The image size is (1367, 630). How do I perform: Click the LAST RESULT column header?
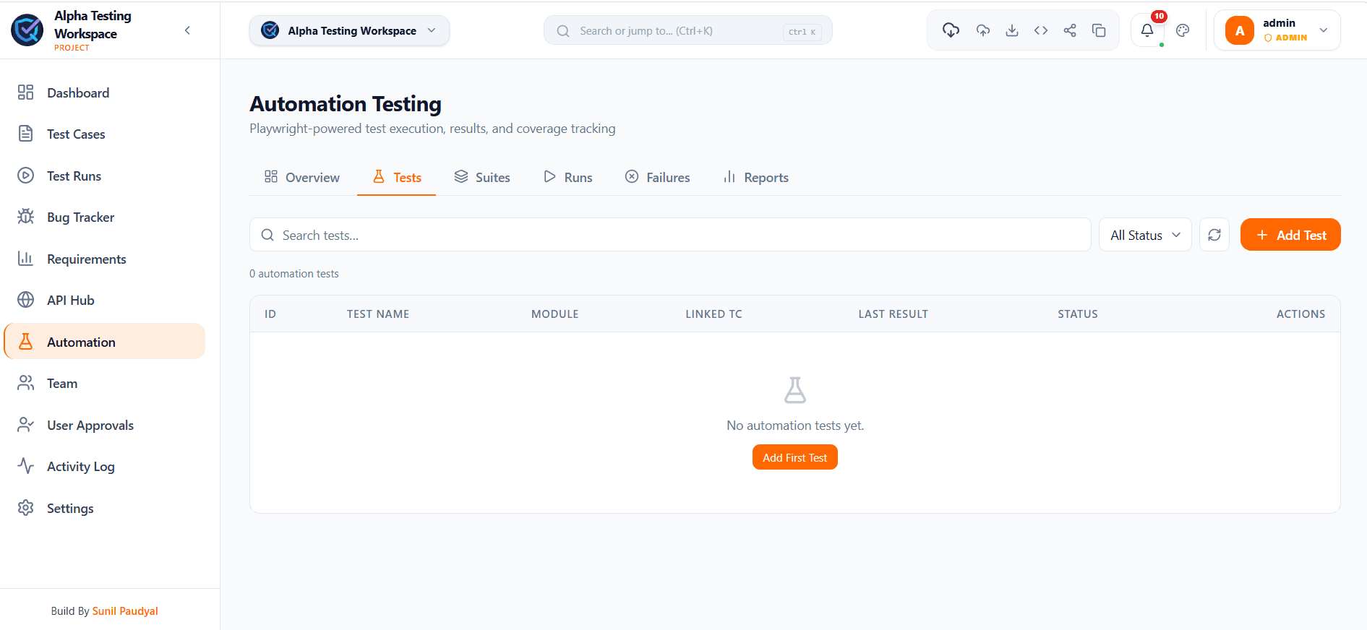pyautogui.click(x=893, y=314)
